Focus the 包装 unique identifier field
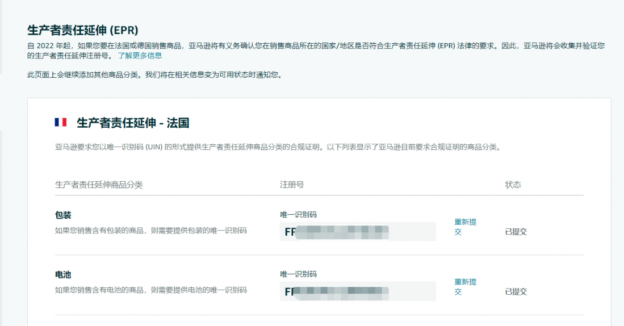The image size is (624, 326). 358,232
